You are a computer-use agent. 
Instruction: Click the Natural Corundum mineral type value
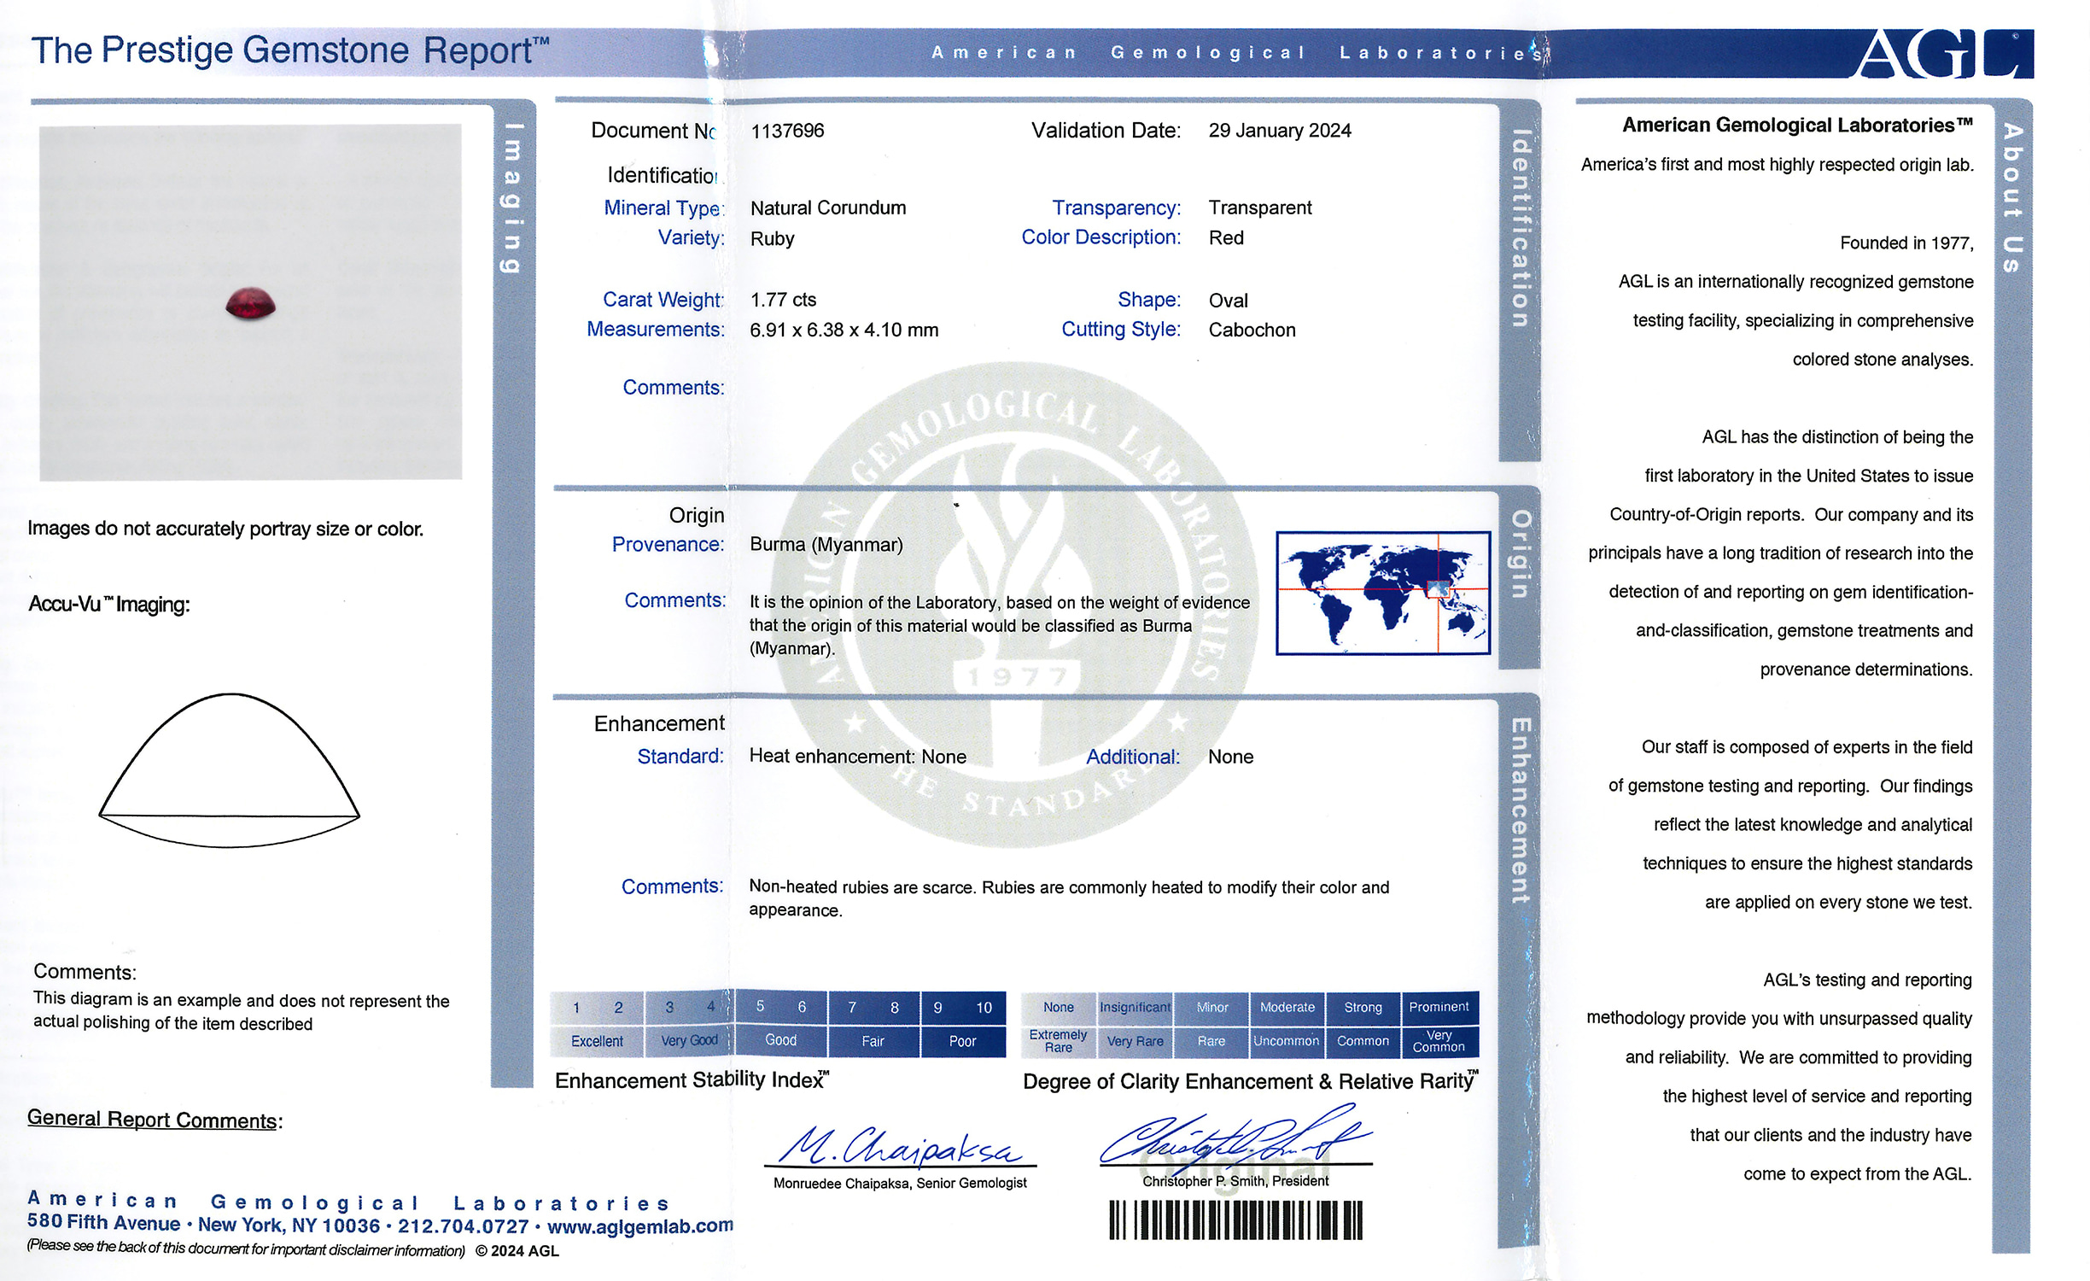[x=828, y=208]
